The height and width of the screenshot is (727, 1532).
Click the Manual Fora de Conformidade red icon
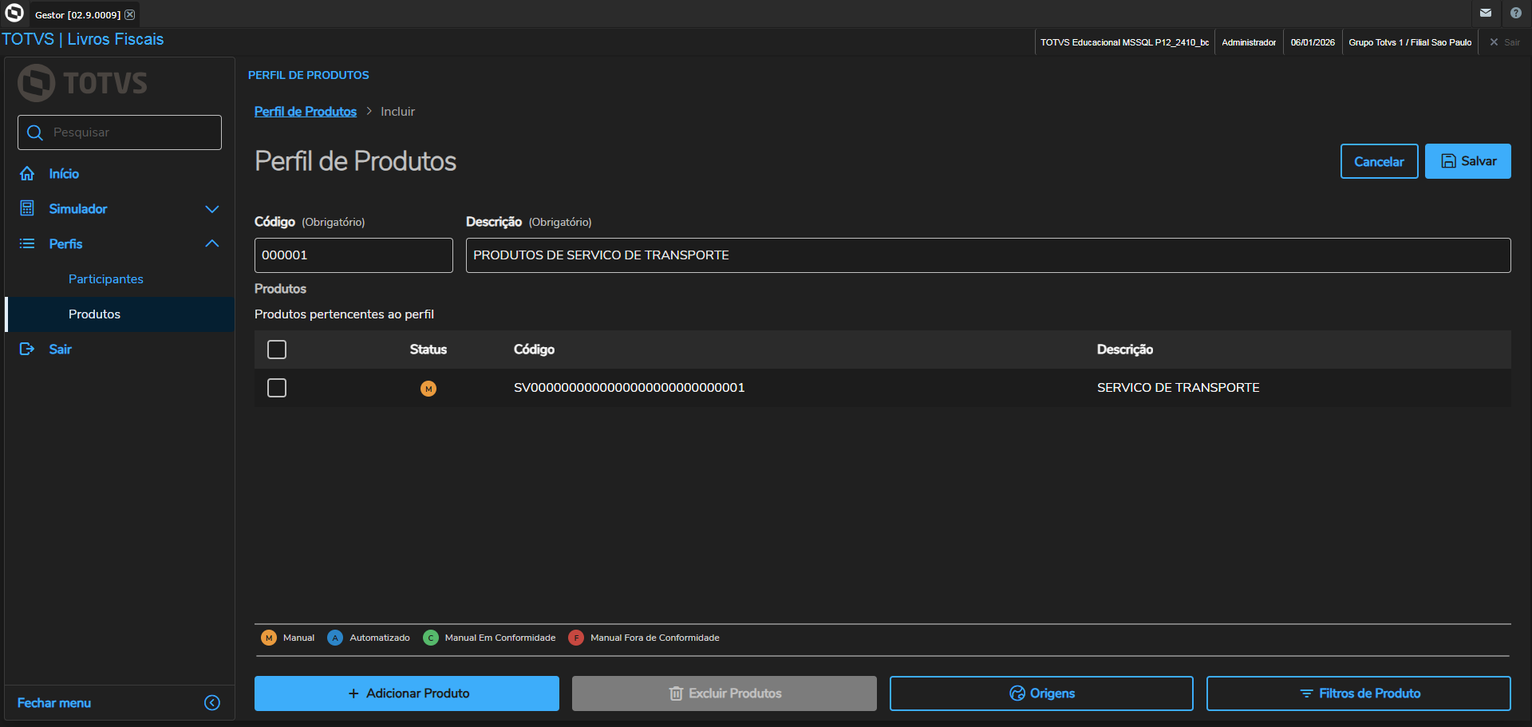coord(576,638)
